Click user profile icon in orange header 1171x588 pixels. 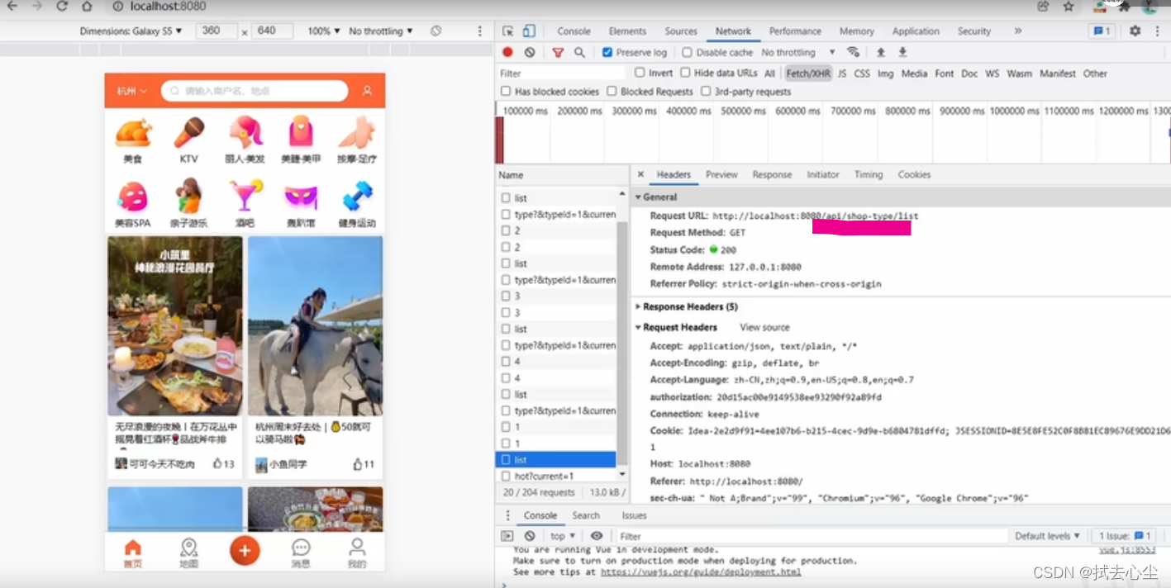367,91
